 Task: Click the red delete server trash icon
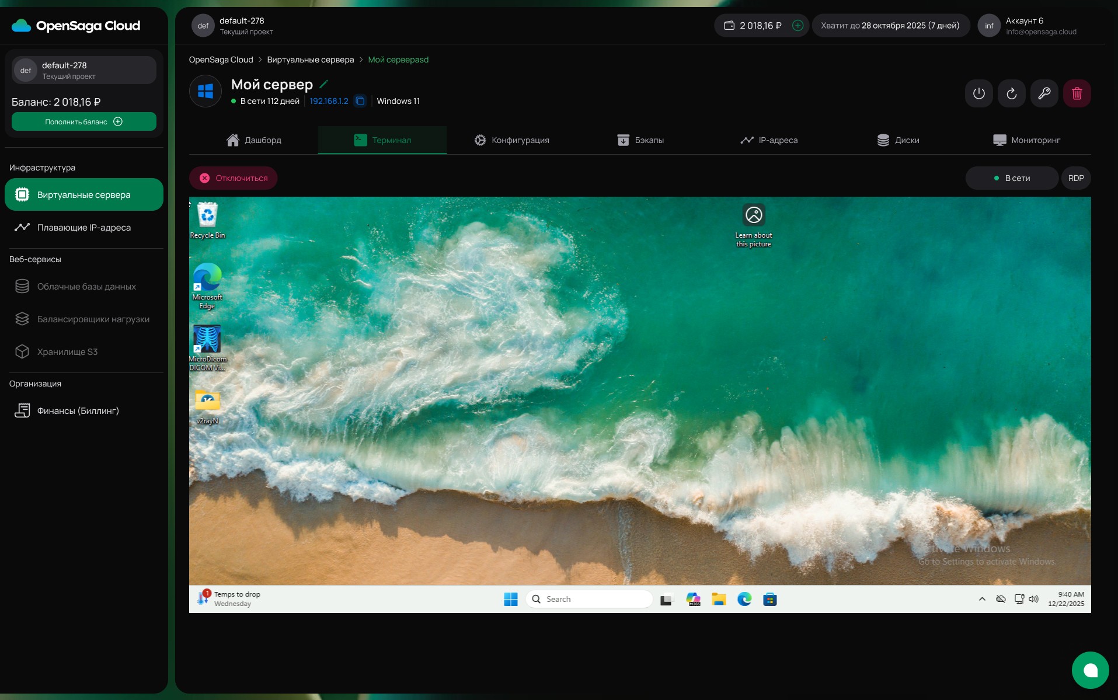1077,93
